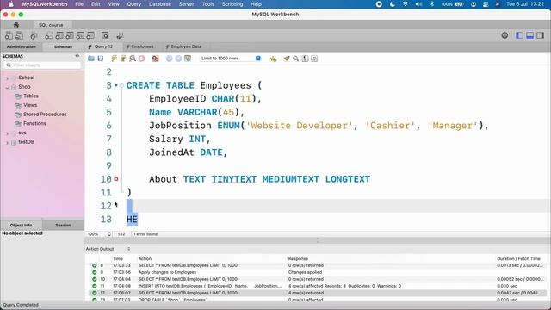Create new table in active schema
551x310 pixels.
(59, 35)
